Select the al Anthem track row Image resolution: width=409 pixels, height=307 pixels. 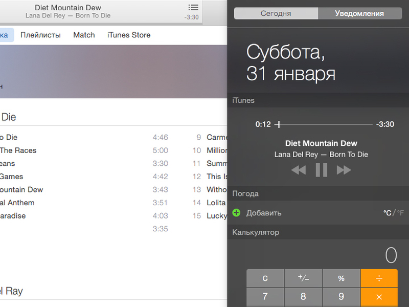pyautogui.click(x=84, y=203)
